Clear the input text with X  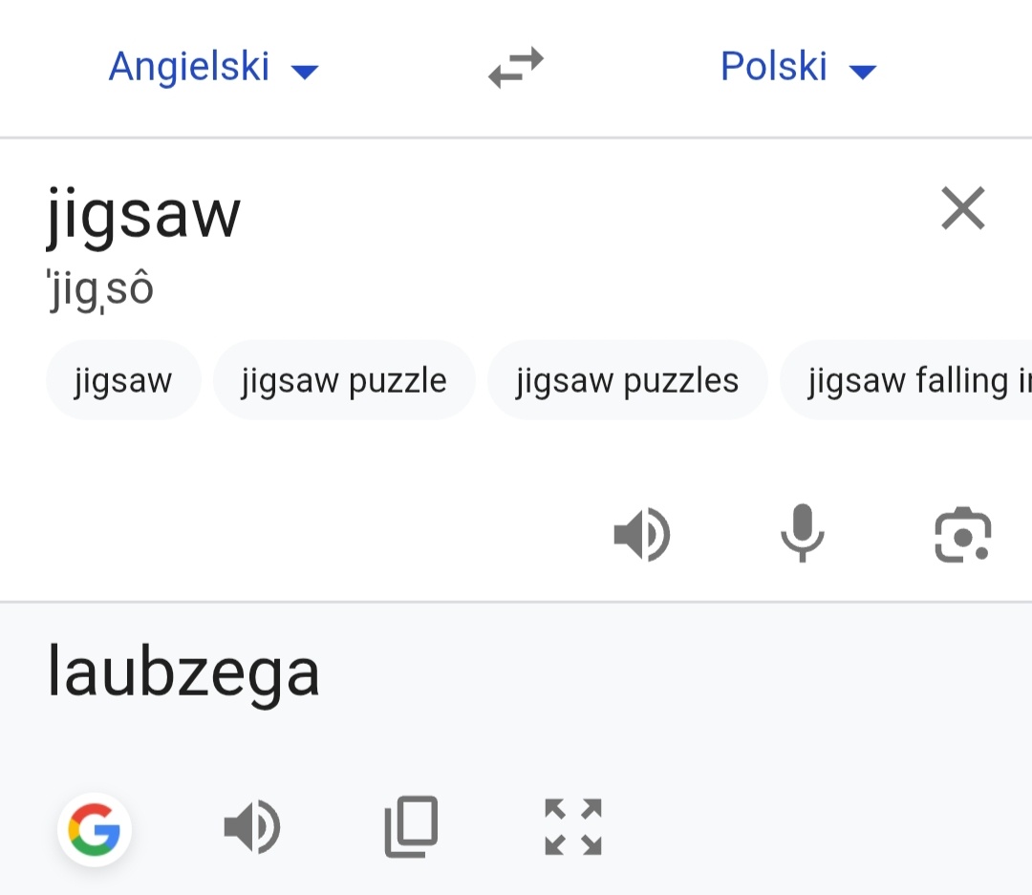962,208
